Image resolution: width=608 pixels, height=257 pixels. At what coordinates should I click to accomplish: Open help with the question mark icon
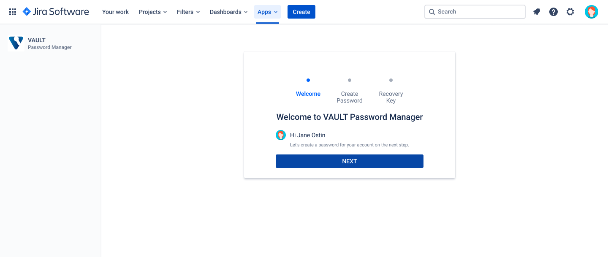tap(553, 11)
